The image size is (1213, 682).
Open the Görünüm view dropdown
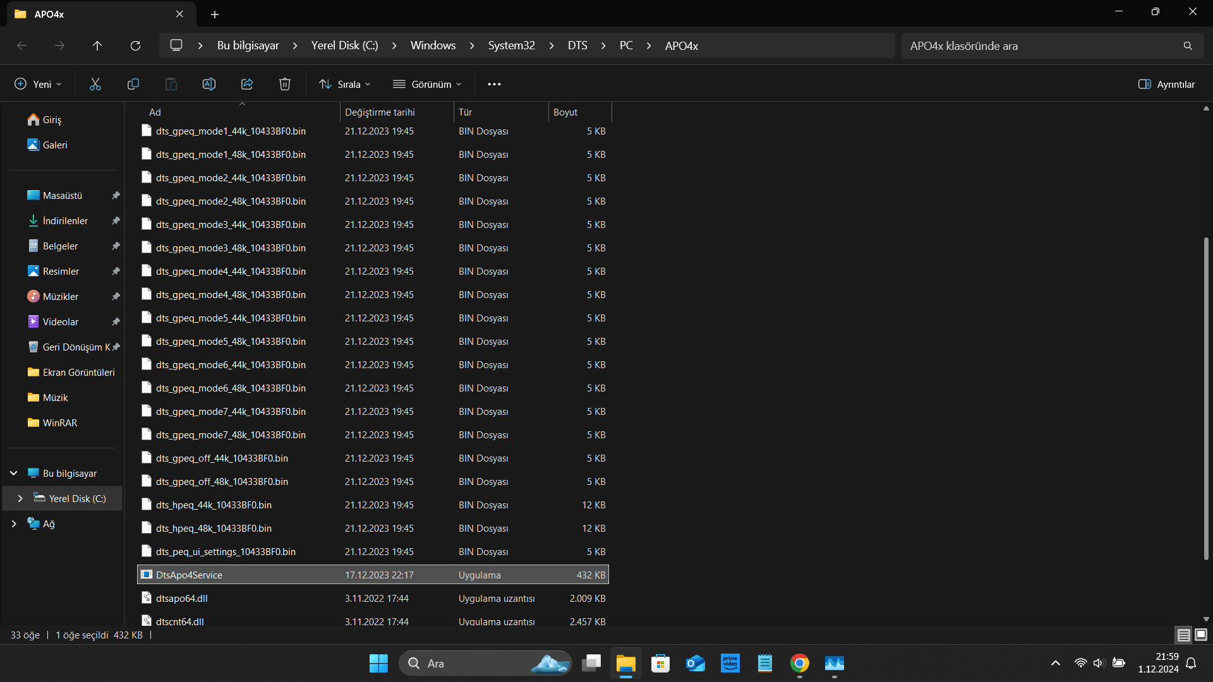[427, 84]
